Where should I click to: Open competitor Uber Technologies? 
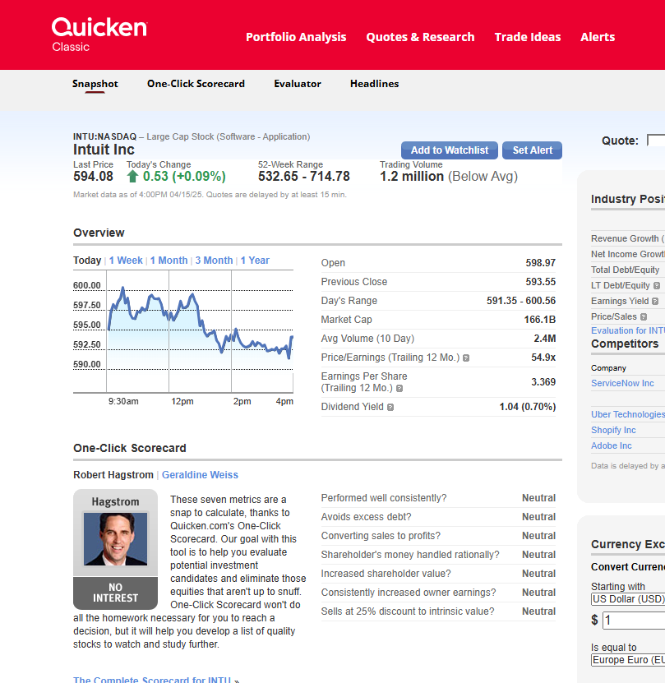tap(627, 415)
